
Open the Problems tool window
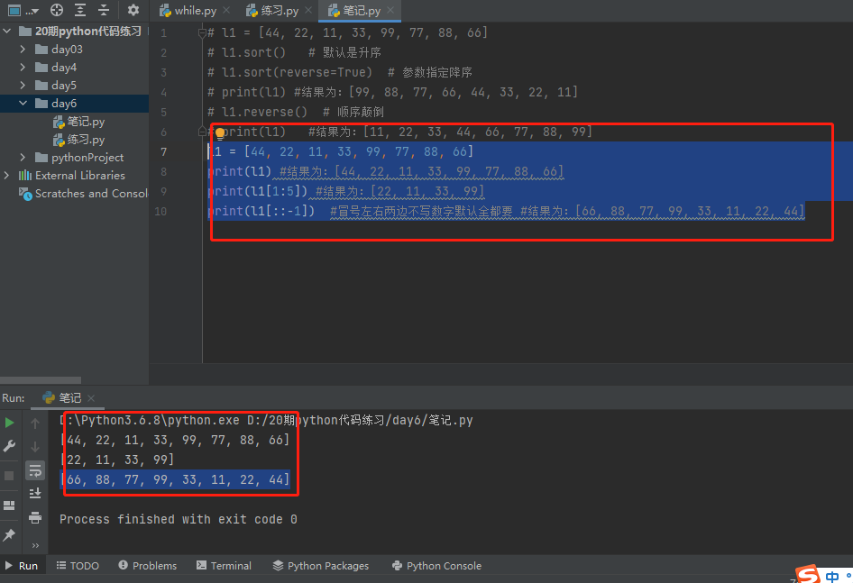(x=147, y=566)
